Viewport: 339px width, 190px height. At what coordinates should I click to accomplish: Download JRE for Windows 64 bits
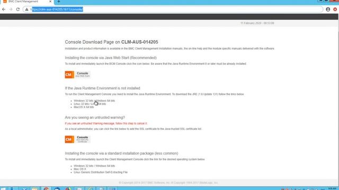pyautogui.click(x=105, y=101)
